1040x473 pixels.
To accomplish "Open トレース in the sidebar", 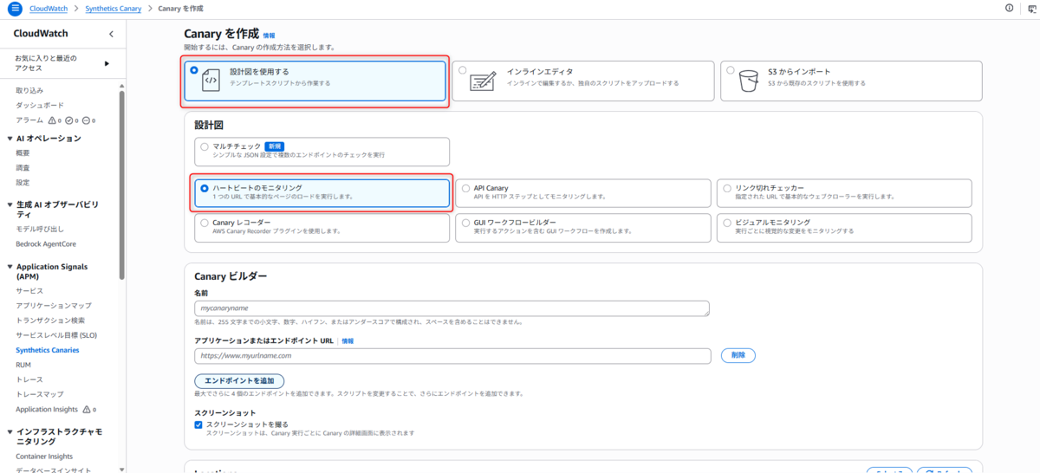I will pos(29,379).
